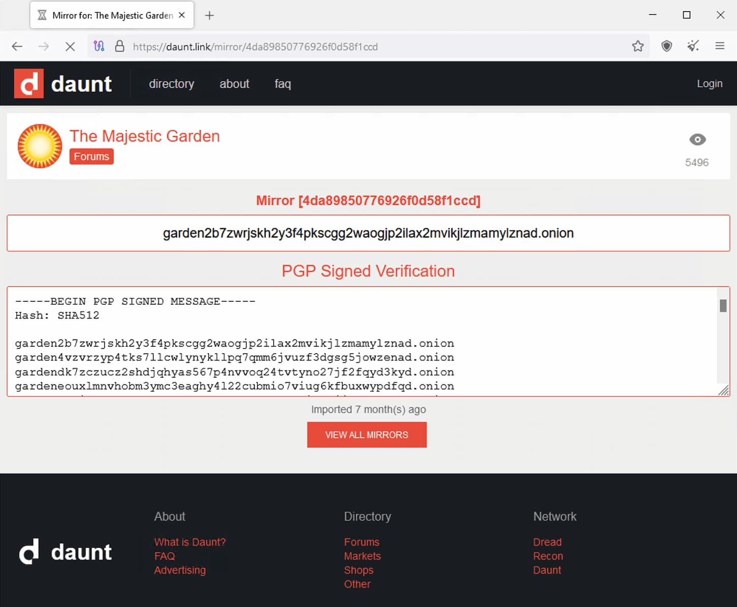The image size is (737, 607).
Task: Click the Forums category badge
Action: click(x=91, y=156)
